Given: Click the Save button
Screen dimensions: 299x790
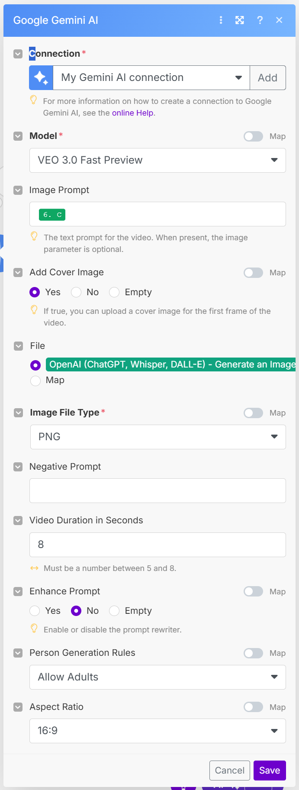Looking at the screenshot, I should tap(269, 771).
